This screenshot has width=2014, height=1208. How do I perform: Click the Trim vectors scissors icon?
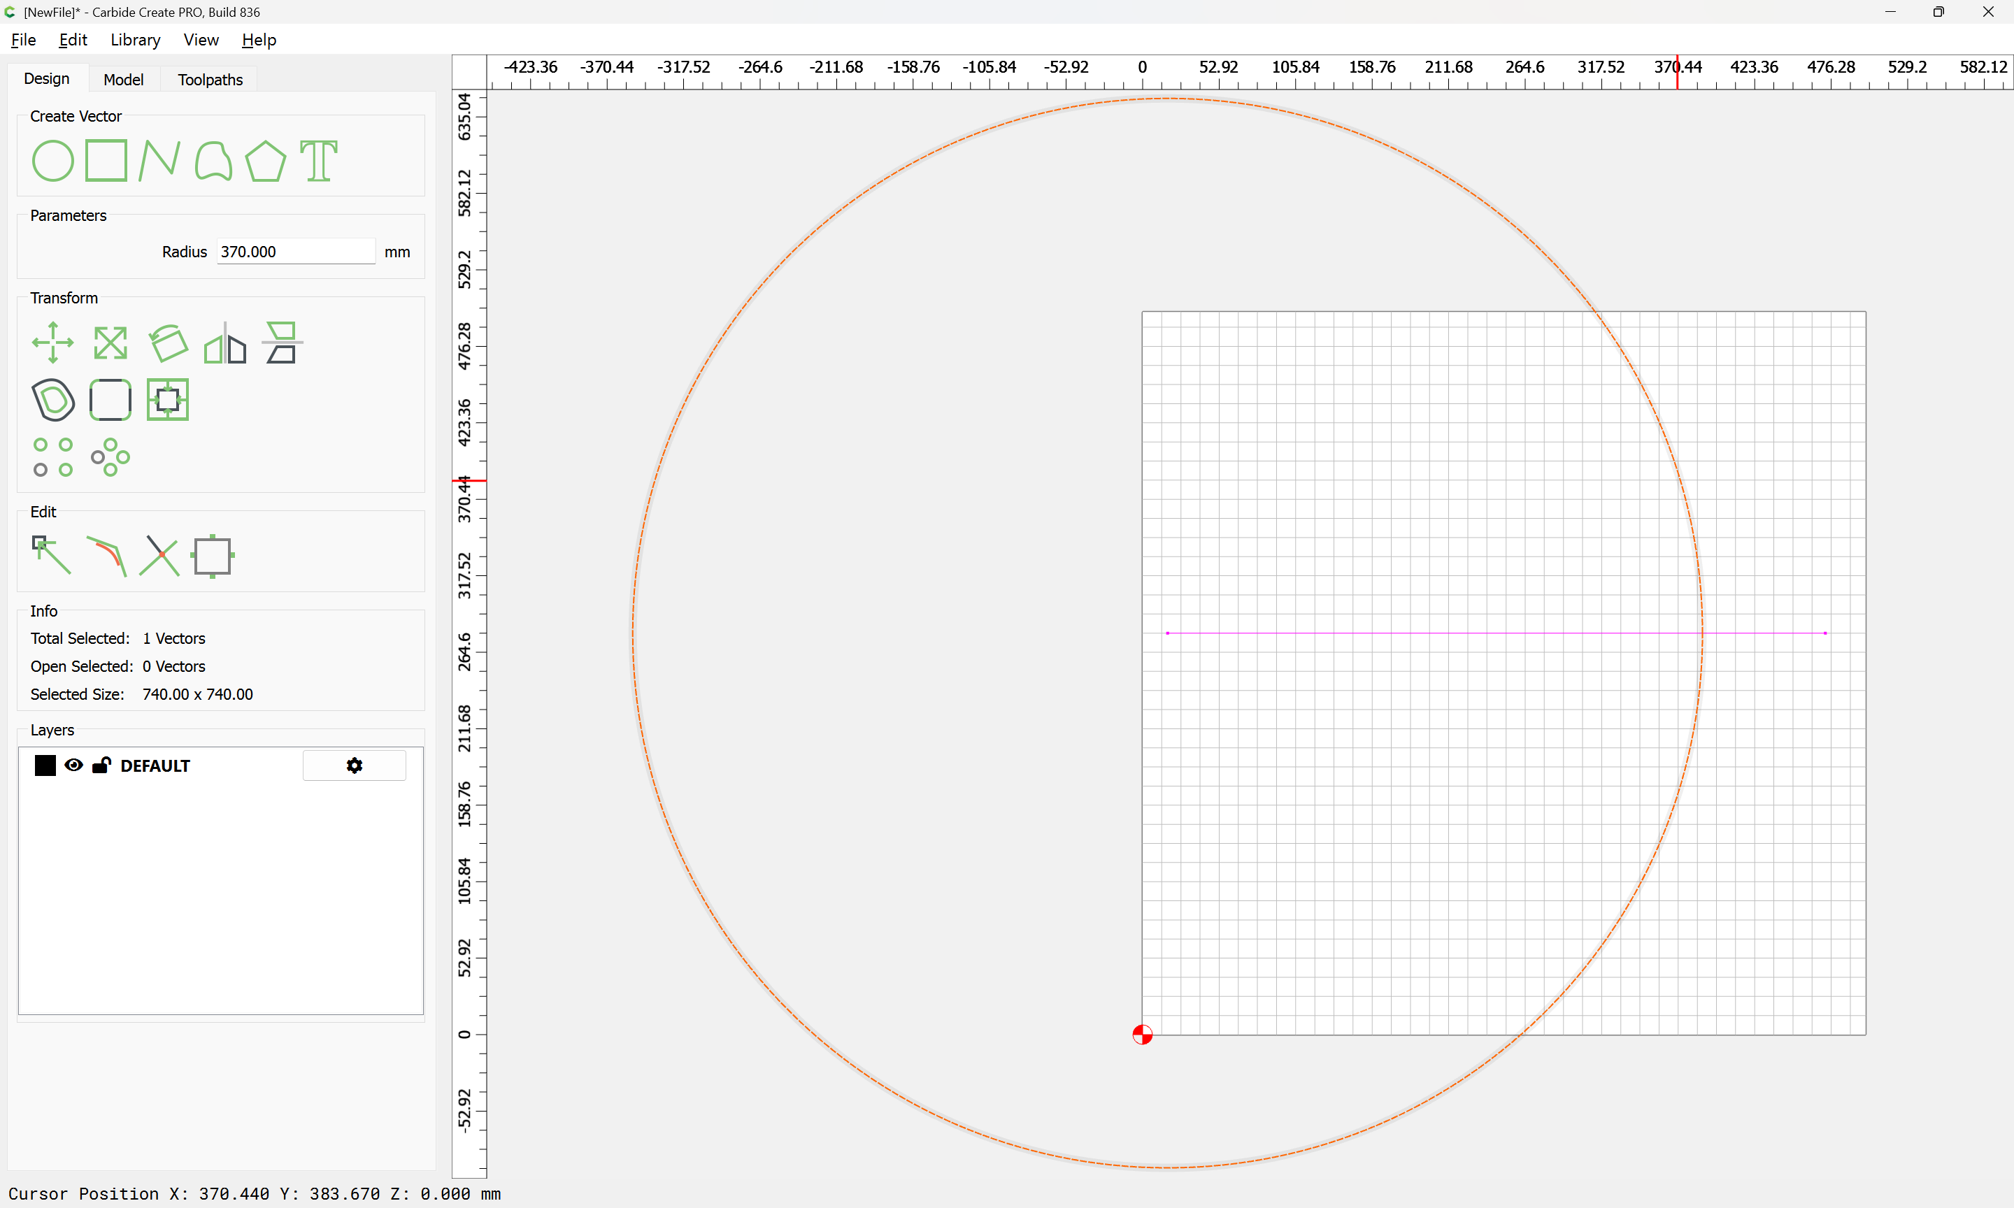pyautogui.click(x=159, y=555)
